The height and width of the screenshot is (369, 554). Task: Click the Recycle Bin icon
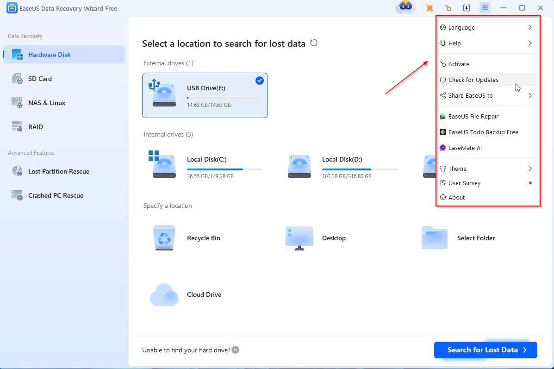(164, 238)
